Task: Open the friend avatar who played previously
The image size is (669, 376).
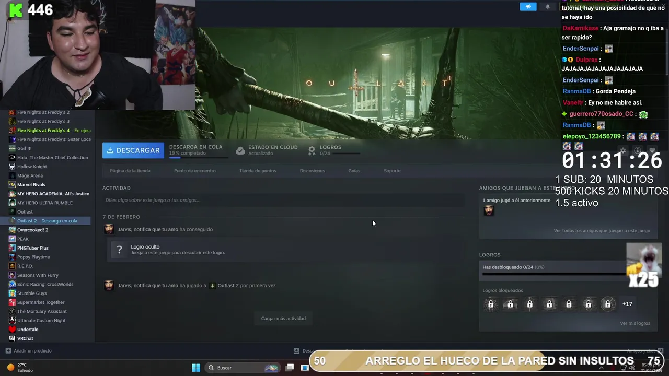Action: pyautogui.click(x=489, y=210)
